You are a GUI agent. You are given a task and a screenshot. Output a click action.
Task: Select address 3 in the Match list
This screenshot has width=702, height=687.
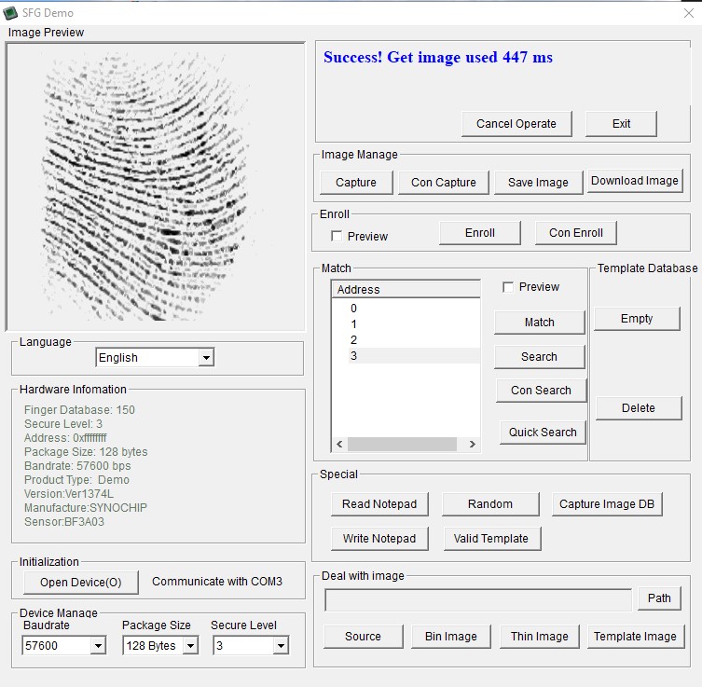[354, 356]
